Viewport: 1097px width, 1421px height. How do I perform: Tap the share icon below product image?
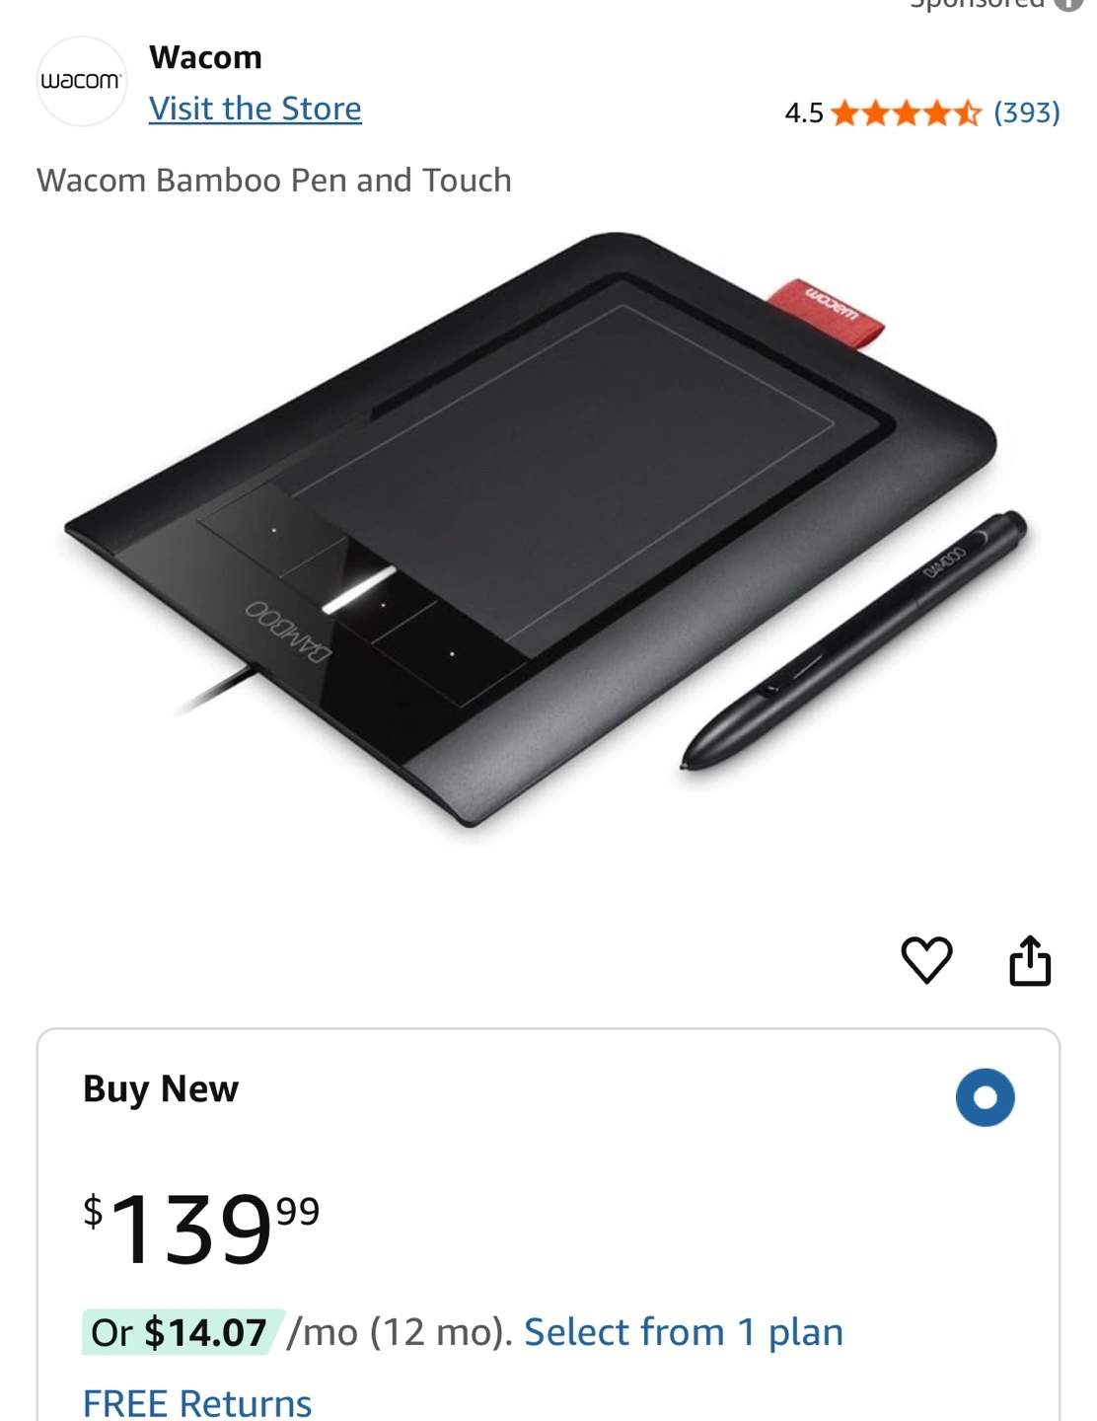pyautogui.click(x=1030, y=960)
